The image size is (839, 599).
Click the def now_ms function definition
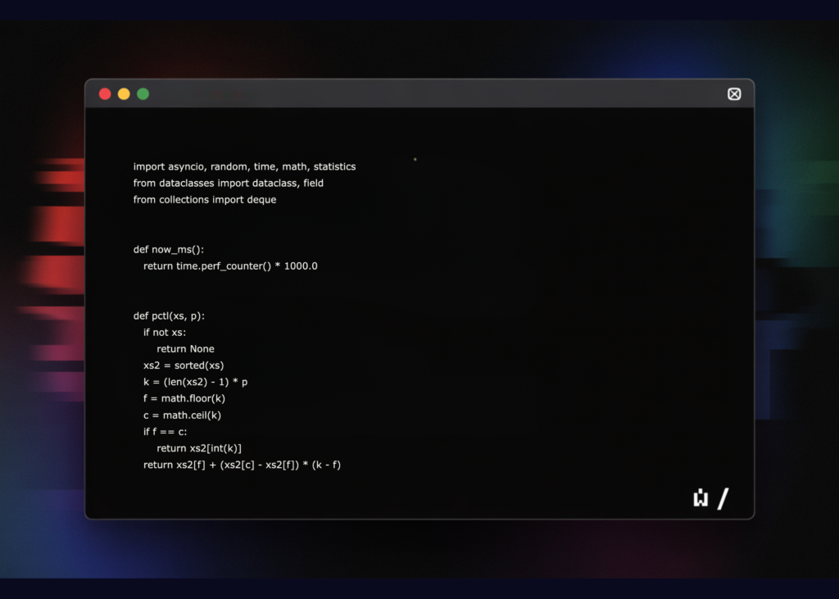169,249
